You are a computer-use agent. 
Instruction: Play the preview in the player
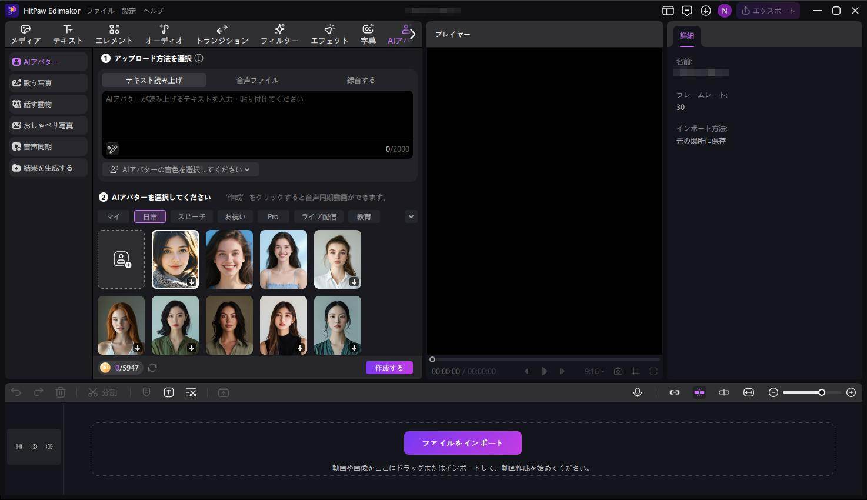pyautogui.click(x=545, y=371)
